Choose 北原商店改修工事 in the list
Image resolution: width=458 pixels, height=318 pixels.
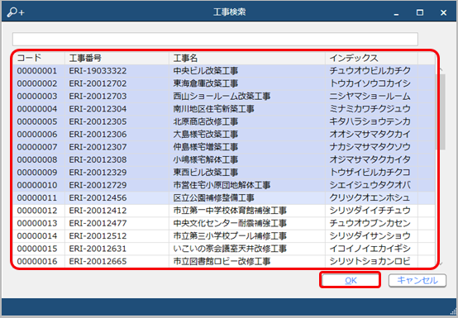[x=205, y=121]
